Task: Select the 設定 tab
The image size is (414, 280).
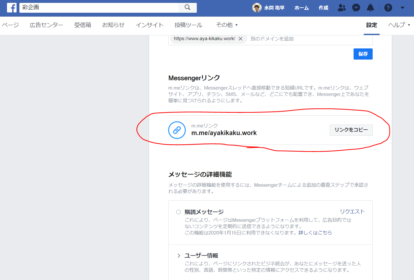Action: click(371, 25)
